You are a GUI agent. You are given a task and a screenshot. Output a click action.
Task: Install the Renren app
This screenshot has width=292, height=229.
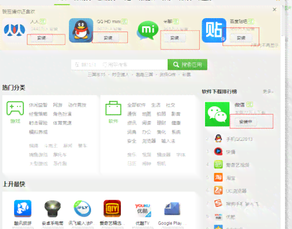[41, 38]
